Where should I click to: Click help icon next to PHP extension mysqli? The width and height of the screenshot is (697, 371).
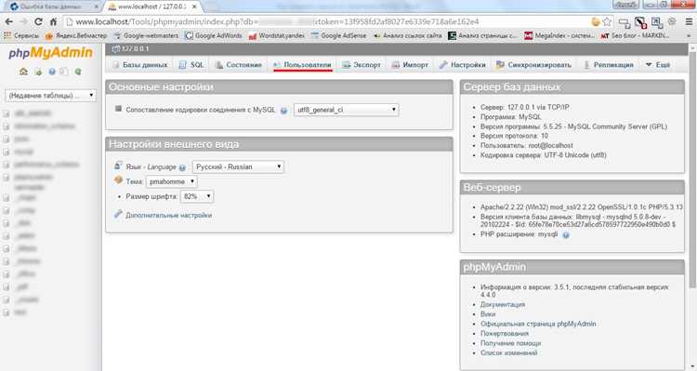coord(566,235)
